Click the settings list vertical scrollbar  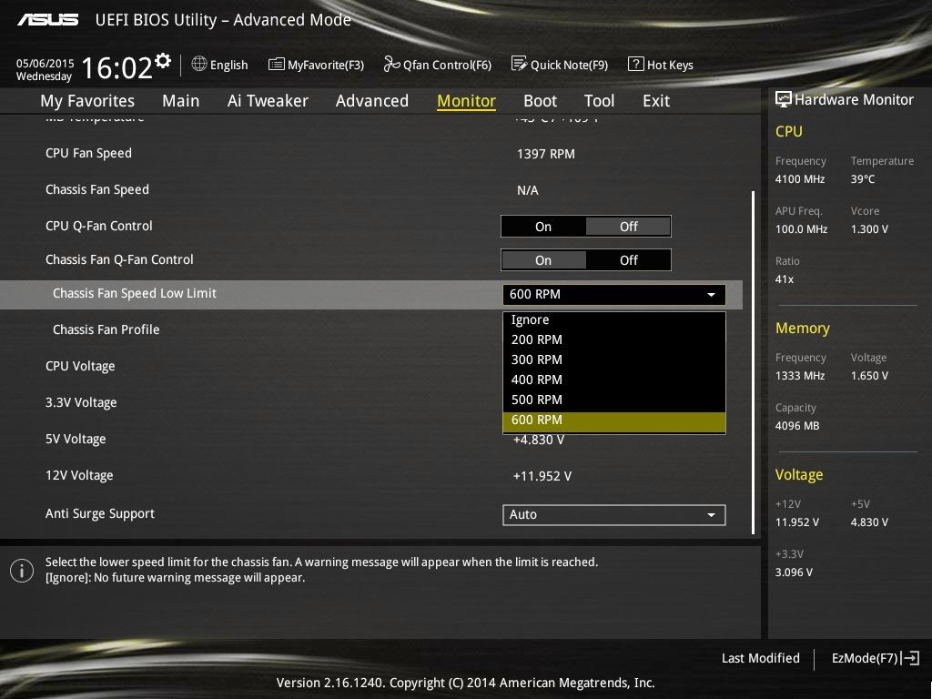(753, 362)
